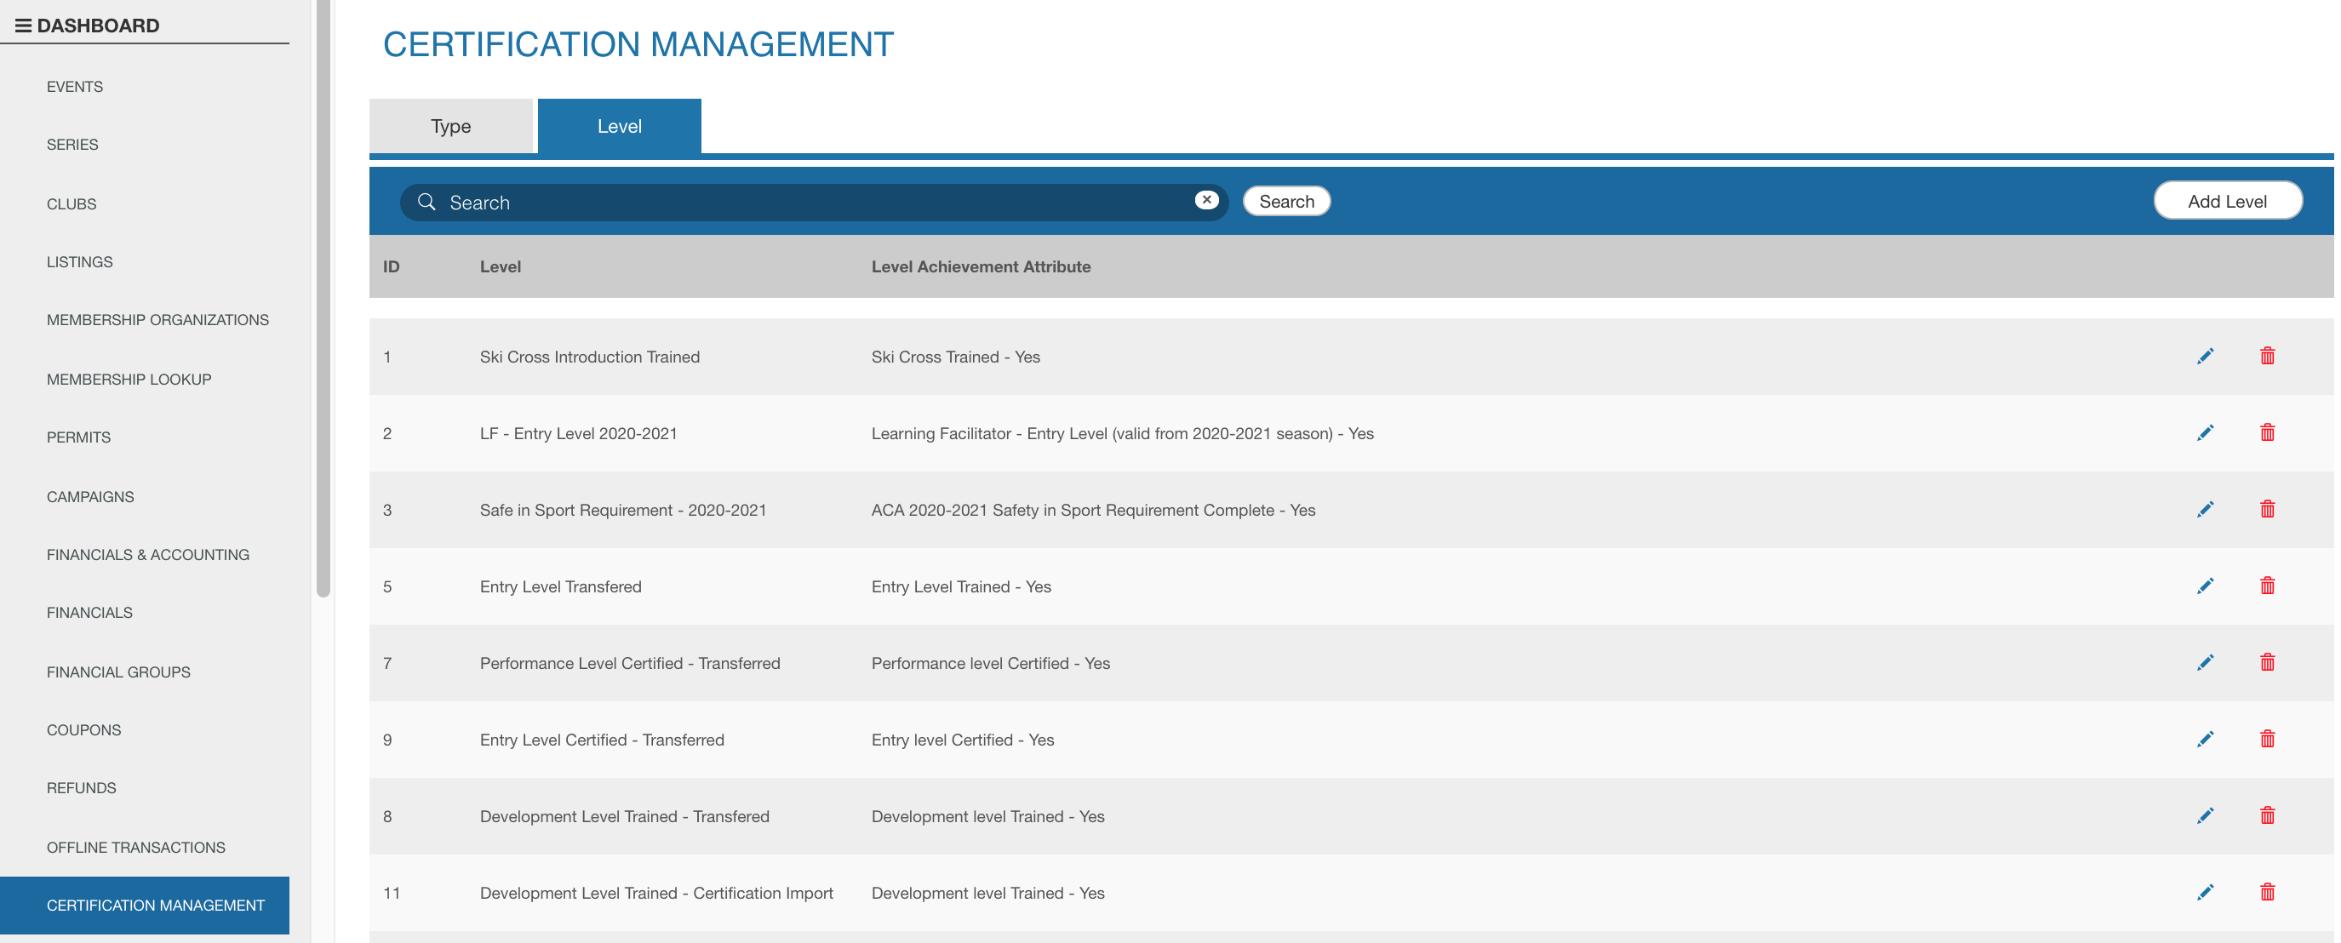Delete the Entry Level Transfered row
The width and height of the screenshot is (2341, 943).
pos(2268,586)
